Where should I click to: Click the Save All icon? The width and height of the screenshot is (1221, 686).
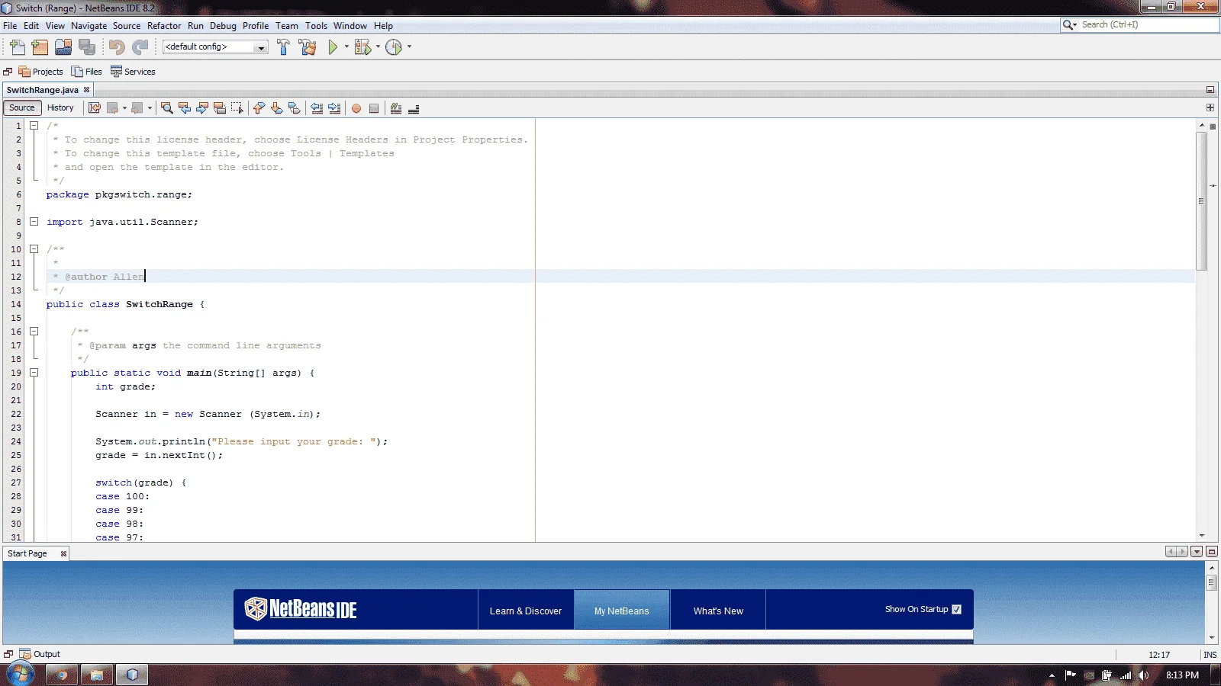87,47
